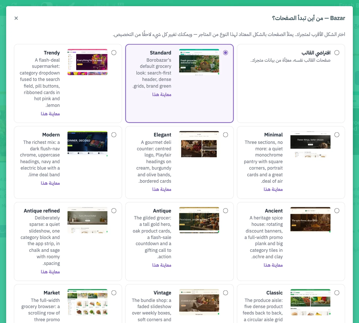Click the Antique refined title text

42,211
